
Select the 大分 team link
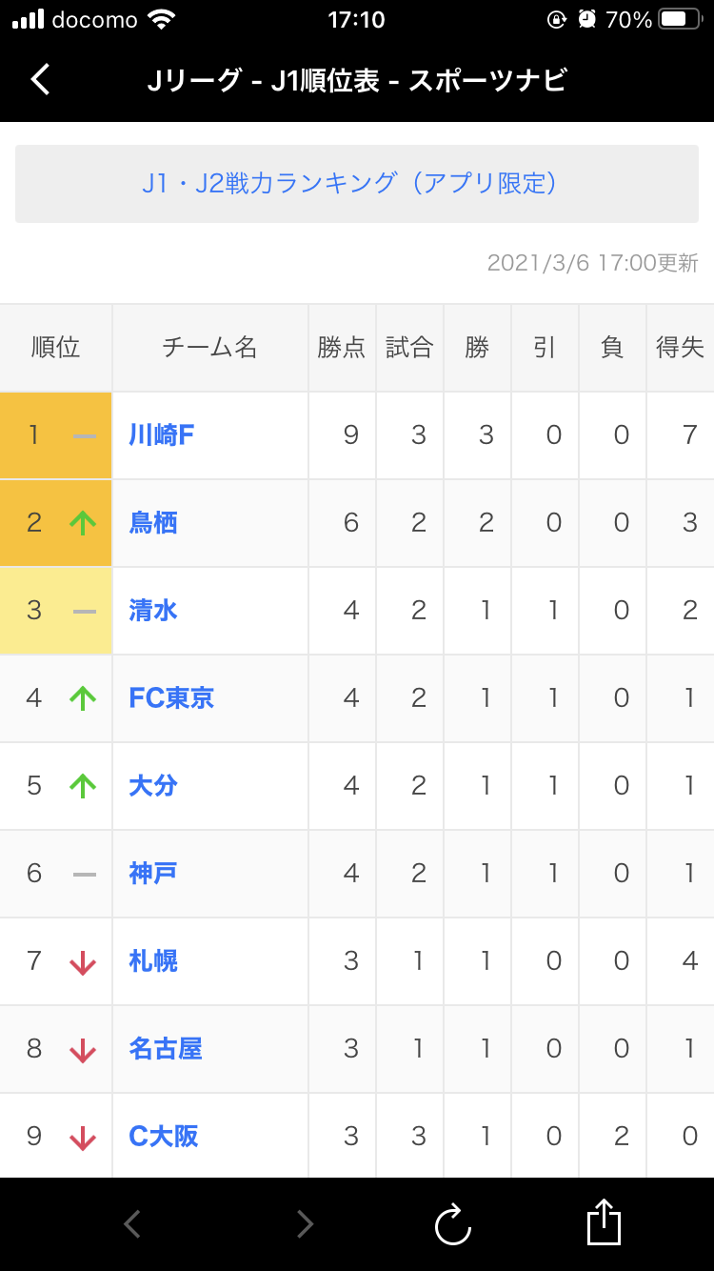point(153,786)
